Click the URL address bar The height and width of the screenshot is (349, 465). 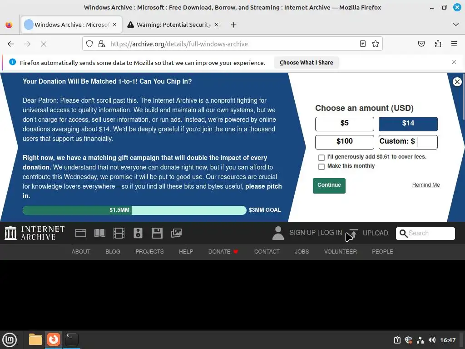(x=232, y=44)
